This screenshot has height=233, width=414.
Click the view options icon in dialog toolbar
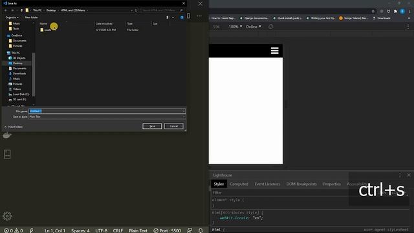pyautogui.click(x=167, y=17)
